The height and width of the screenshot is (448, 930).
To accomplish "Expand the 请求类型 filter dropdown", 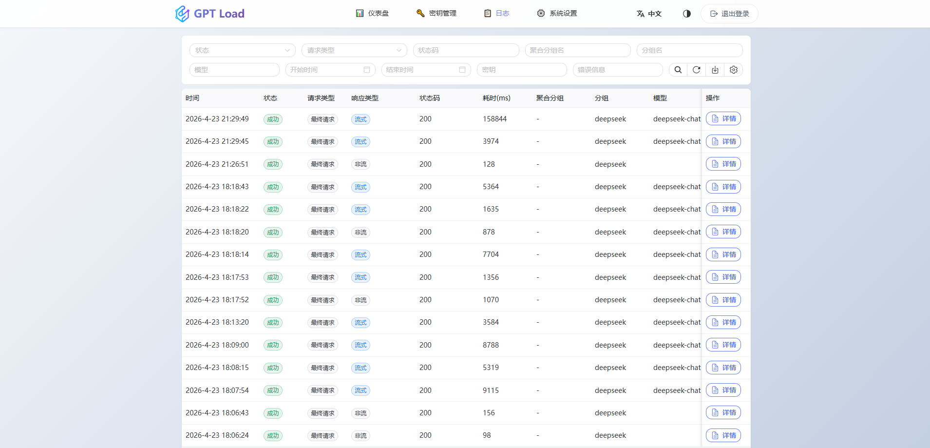I will pyautogui.click(x=354, y=50).
